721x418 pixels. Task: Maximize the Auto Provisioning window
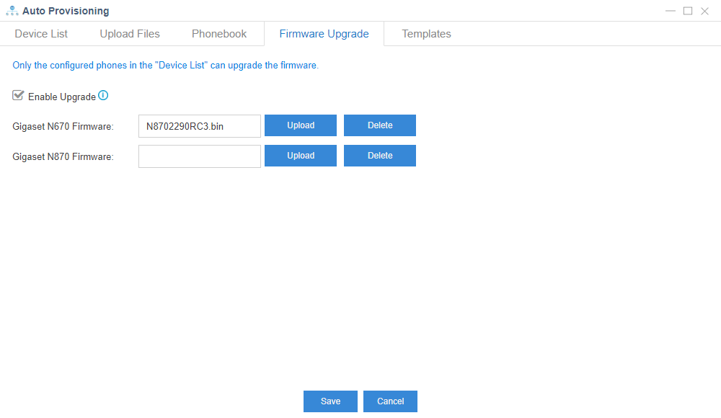point(688,11)
